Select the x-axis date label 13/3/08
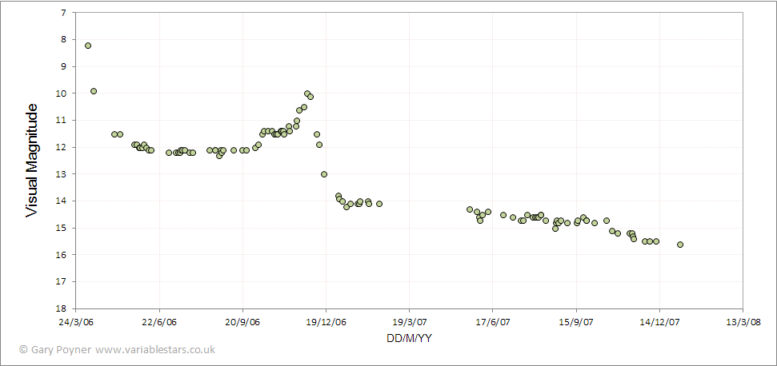The image size is (777, 366). [743, 323]
